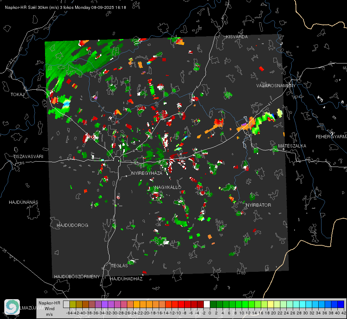Click the NYÍREGYHÁZA city label

coord(147,173)
